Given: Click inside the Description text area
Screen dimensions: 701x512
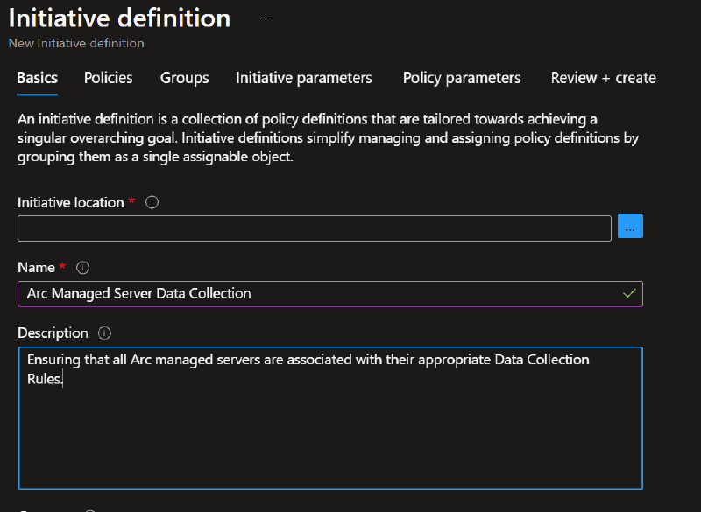Looking at the screenshot, I should 330,418.
